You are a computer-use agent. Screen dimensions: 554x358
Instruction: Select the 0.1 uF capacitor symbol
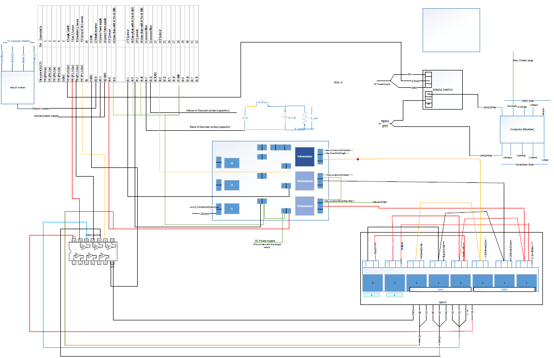(285, 117)
